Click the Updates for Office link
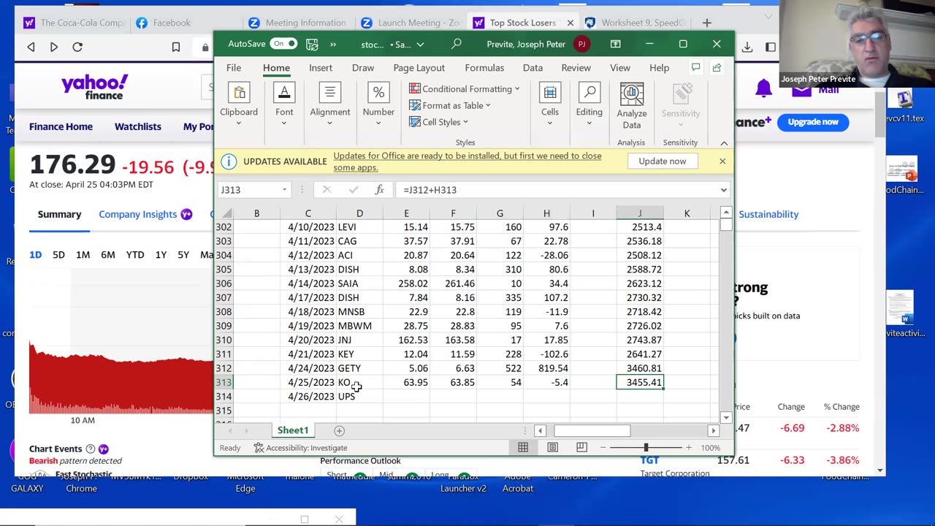This screenshot has width=935, height=526. [467, 161]
